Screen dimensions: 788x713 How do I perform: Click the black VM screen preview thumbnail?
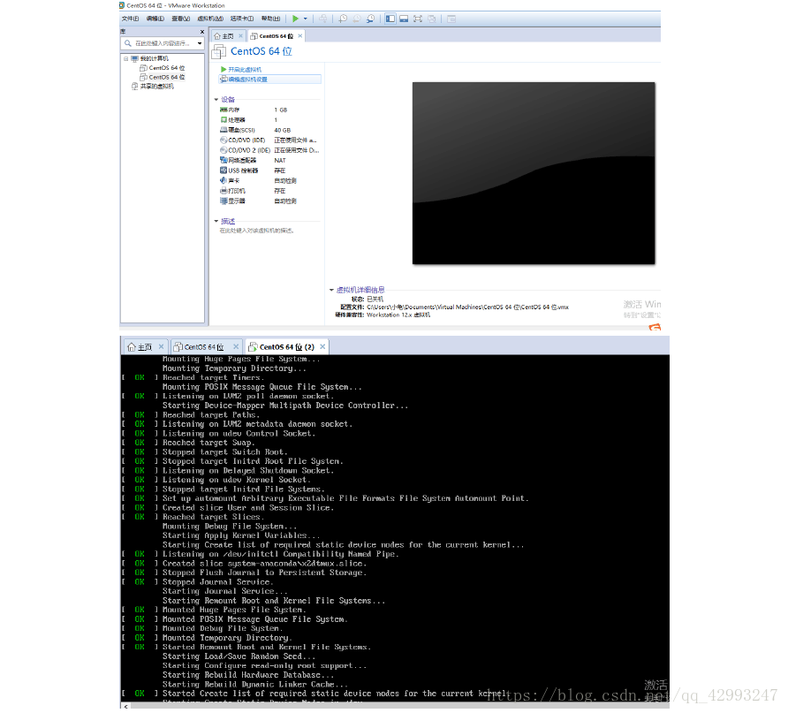coord(534,173)
